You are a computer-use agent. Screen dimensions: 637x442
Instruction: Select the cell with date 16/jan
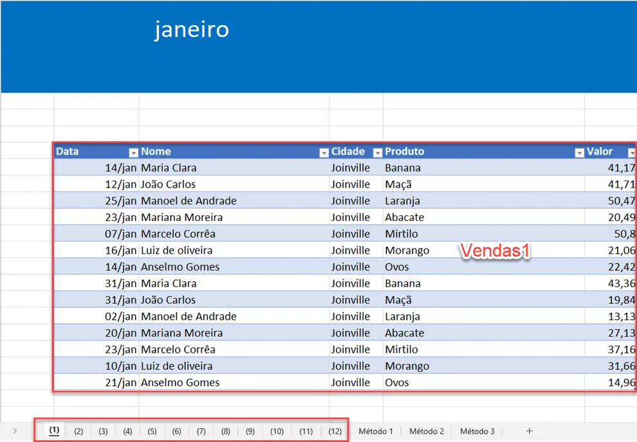(x=97, y=250)
